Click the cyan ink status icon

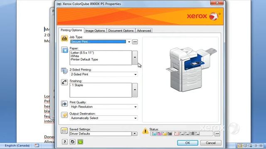pyautogui.click(x=154, y=134)
